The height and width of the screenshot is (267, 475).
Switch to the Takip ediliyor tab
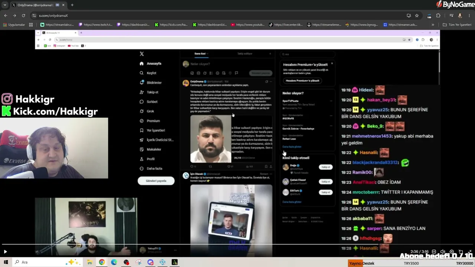(245, 54)
